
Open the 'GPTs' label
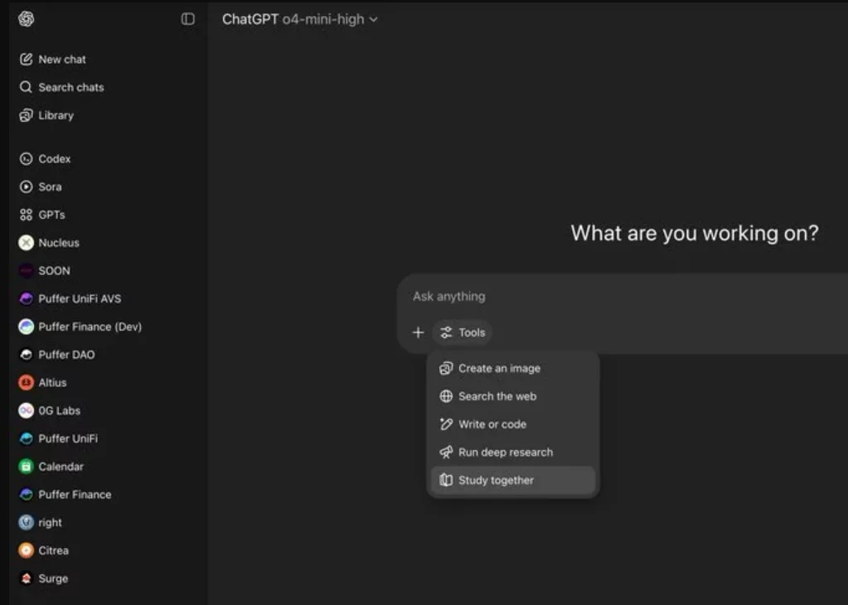tap(52, 215)
